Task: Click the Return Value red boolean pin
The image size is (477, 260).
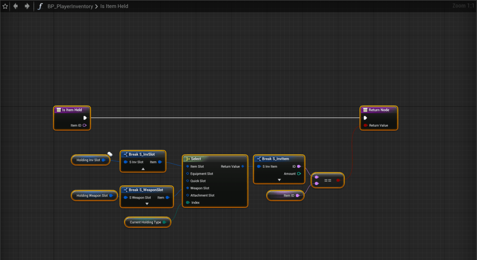Action: click(366, 125)
